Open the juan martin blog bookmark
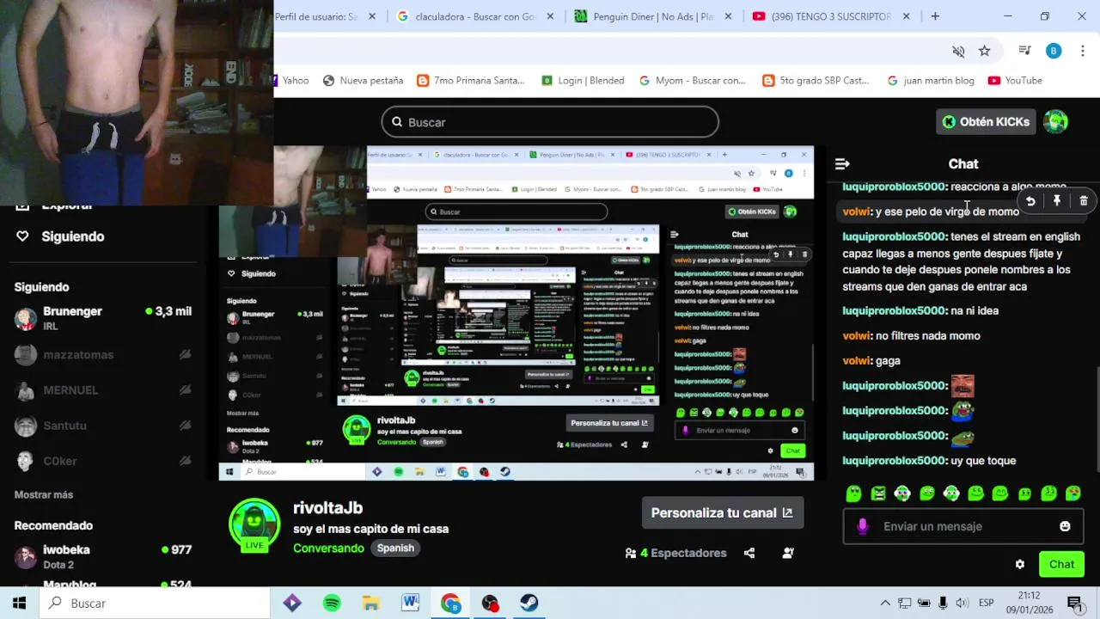Viewport: 1100px width, 619px height. (x=931, y=80)
